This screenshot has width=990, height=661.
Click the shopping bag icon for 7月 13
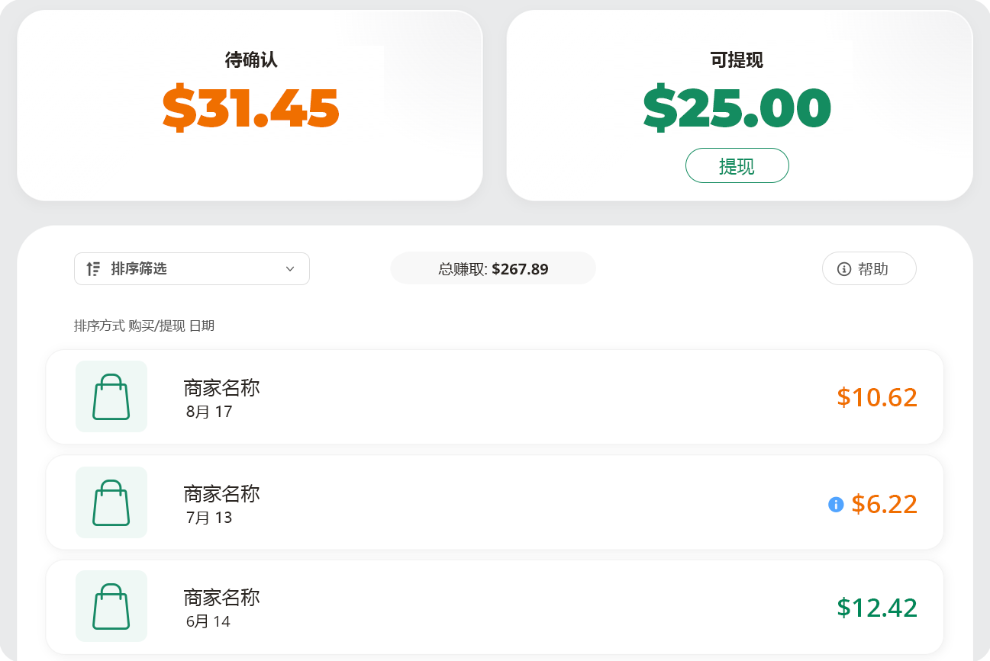click(x=111, y=502)
